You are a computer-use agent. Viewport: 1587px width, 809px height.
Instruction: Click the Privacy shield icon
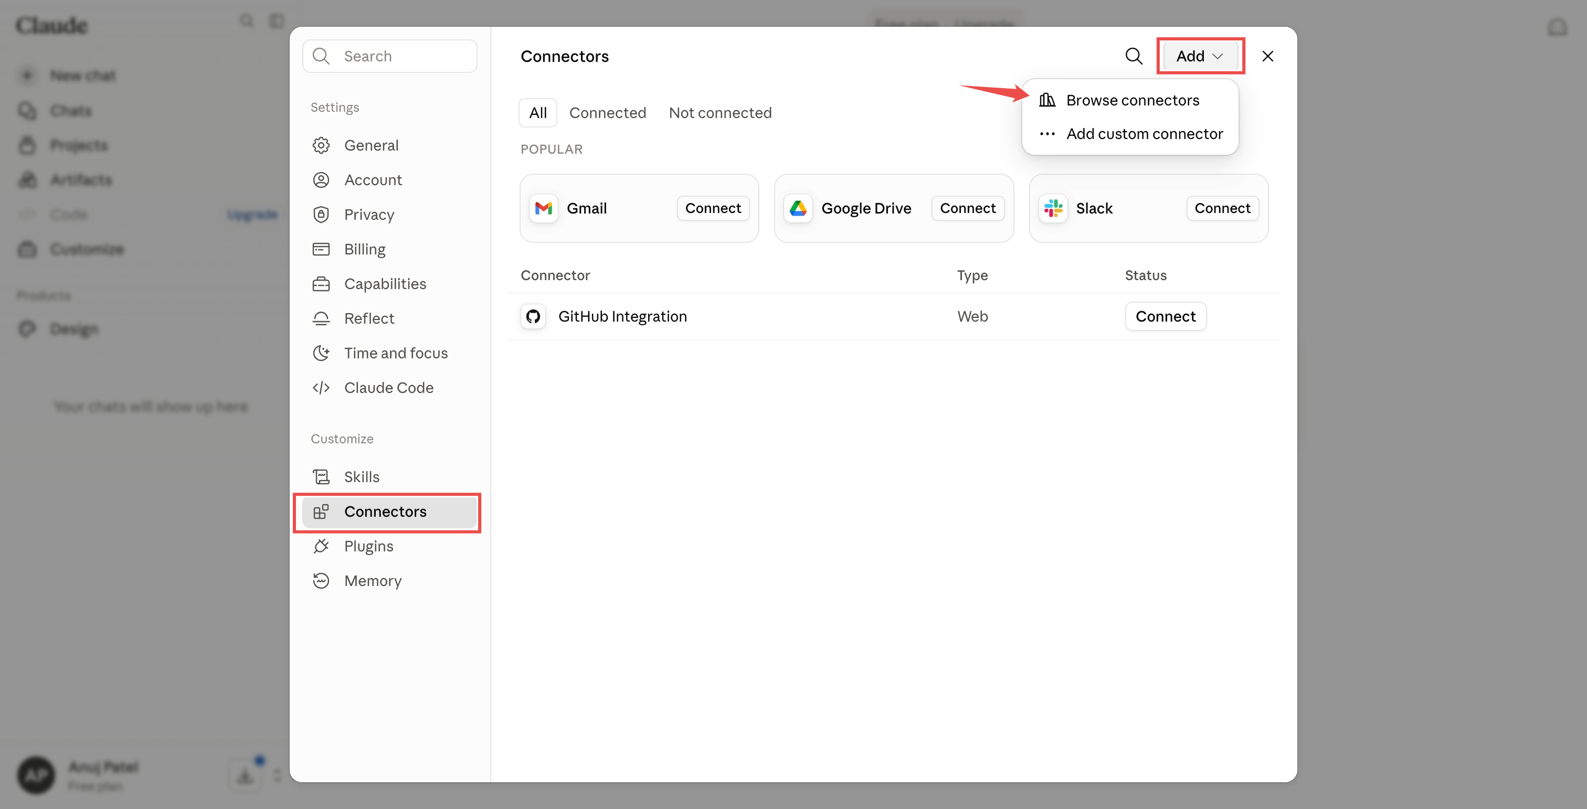321,214
